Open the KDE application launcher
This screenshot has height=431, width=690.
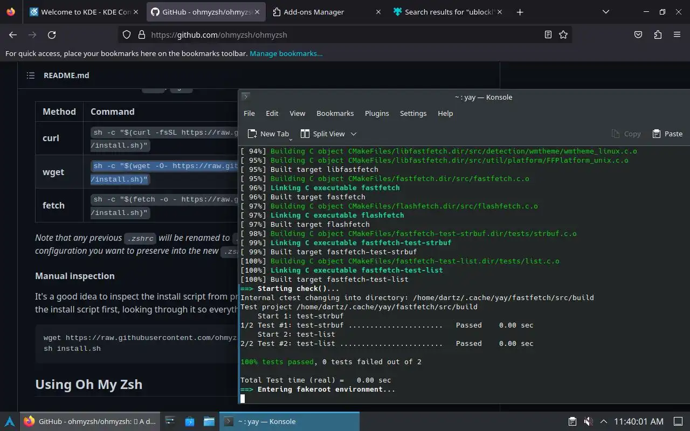tap(10, 421)
